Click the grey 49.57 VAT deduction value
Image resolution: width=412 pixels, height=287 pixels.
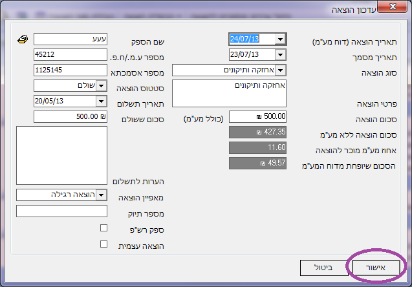pos(258,163)
